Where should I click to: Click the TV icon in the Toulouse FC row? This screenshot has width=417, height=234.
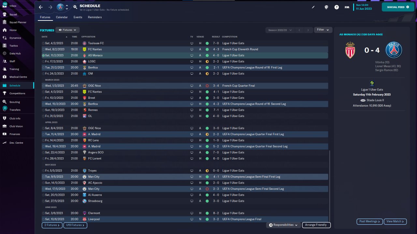tap(192, 43)
